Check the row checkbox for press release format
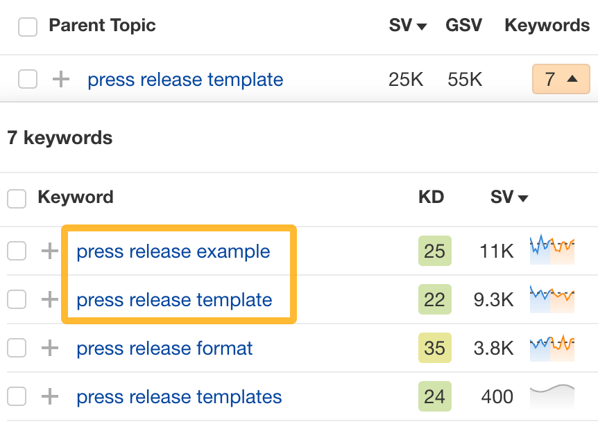Screen dimensions: 598x424 [x=17, y=348]
